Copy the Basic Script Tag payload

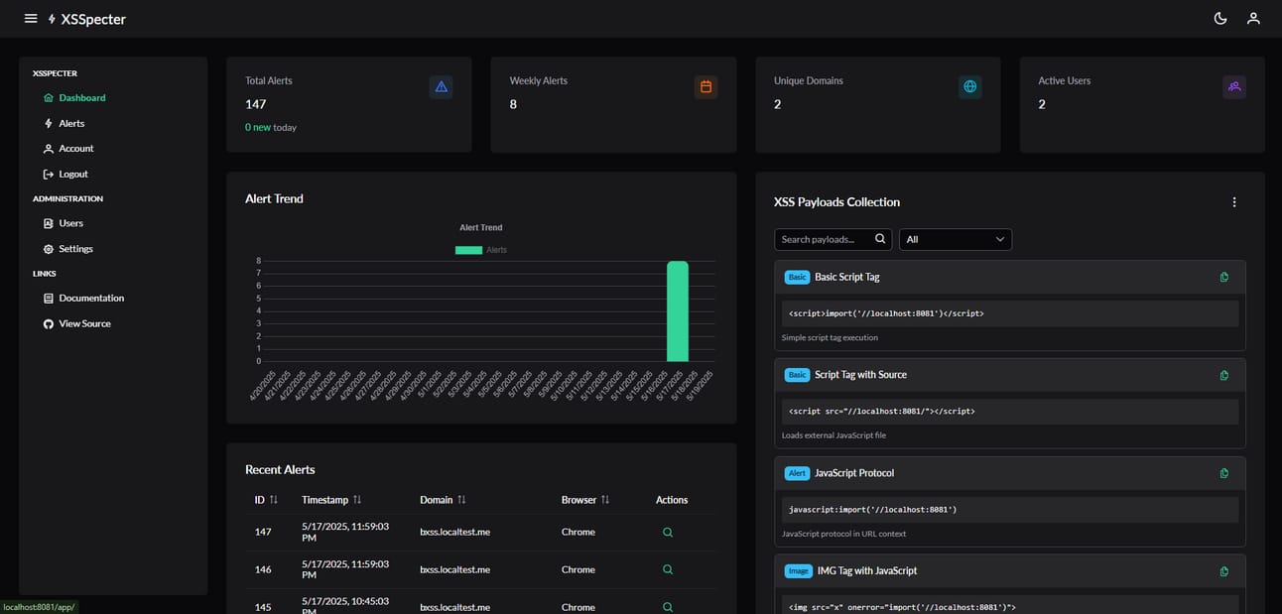click(x=1224, y=277)
